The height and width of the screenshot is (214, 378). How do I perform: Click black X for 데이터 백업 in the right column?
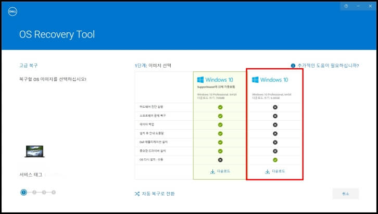coord(275,125)
